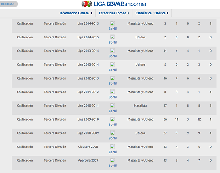
Task: Open the team logo image in Liga 2009-2010 row
Action: click(x=113, y=119)
